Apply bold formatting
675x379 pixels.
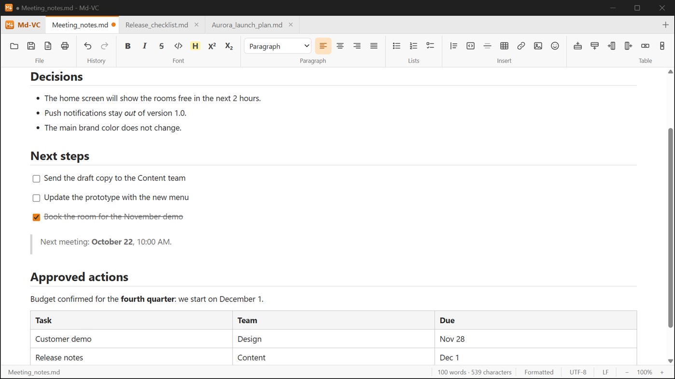pyautogui.click(x=127, y=46)
